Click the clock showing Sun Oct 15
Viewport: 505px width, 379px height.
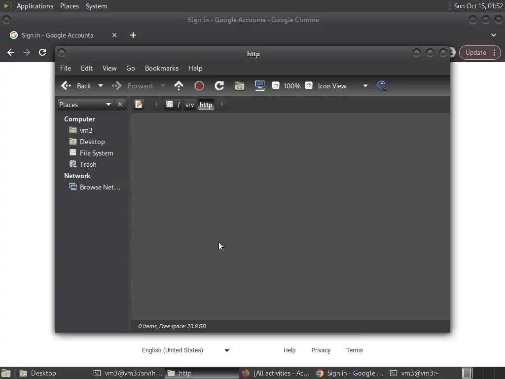(x=478, y=6)
